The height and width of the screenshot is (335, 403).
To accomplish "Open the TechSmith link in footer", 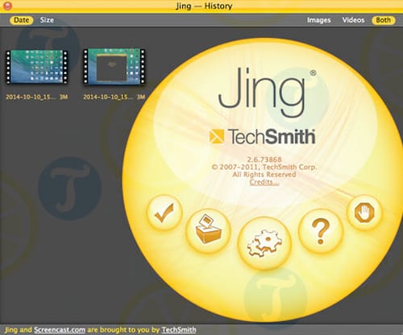I will (x=179, y=329).
